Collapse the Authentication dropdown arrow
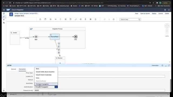The width and height of the screenshot is (173, 97). tap(56, 87)
